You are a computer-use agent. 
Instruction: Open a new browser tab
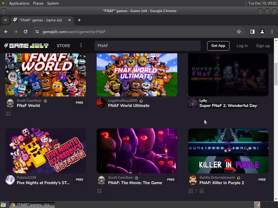[x=79, y=20]
